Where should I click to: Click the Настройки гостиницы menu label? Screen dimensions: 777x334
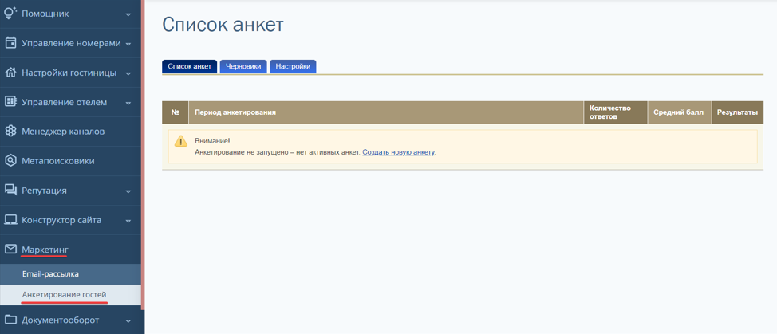click(x=69, y=73)
